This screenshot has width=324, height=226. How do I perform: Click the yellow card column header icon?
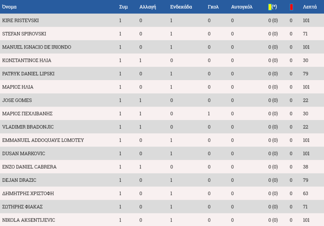(270, 7)
